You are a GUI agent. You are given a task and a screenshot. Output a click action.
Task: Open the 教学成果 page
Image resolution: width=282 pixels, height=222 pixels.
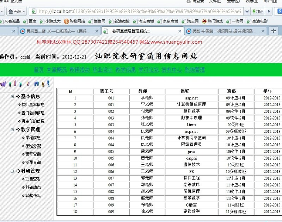point(126,70)
